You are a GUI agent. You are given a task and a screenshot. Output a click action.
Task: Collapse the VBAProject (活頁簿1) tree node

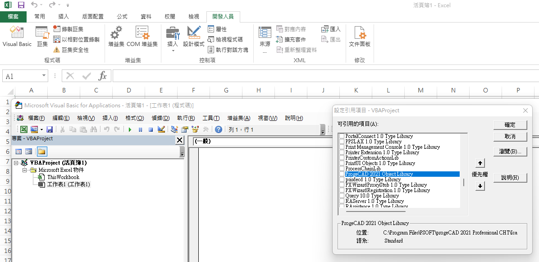pos(16,163)
